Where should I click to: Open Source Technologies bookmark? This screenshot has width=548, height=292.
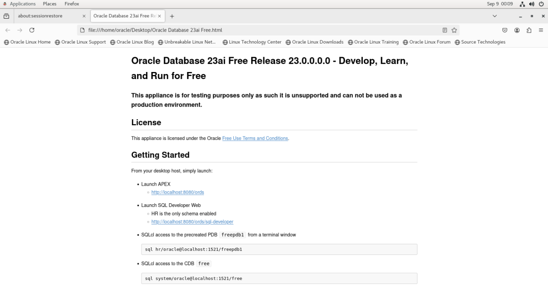click(480, 42)
